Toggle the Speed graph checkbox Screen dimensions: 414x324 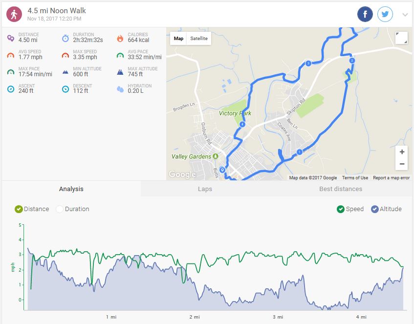tap(341, 209)
